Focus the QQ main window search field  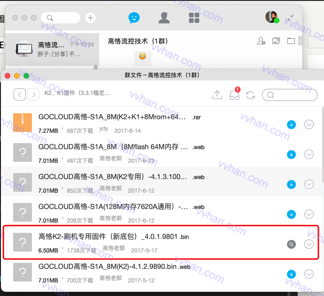pyautogui.click(x=60, y=18)
